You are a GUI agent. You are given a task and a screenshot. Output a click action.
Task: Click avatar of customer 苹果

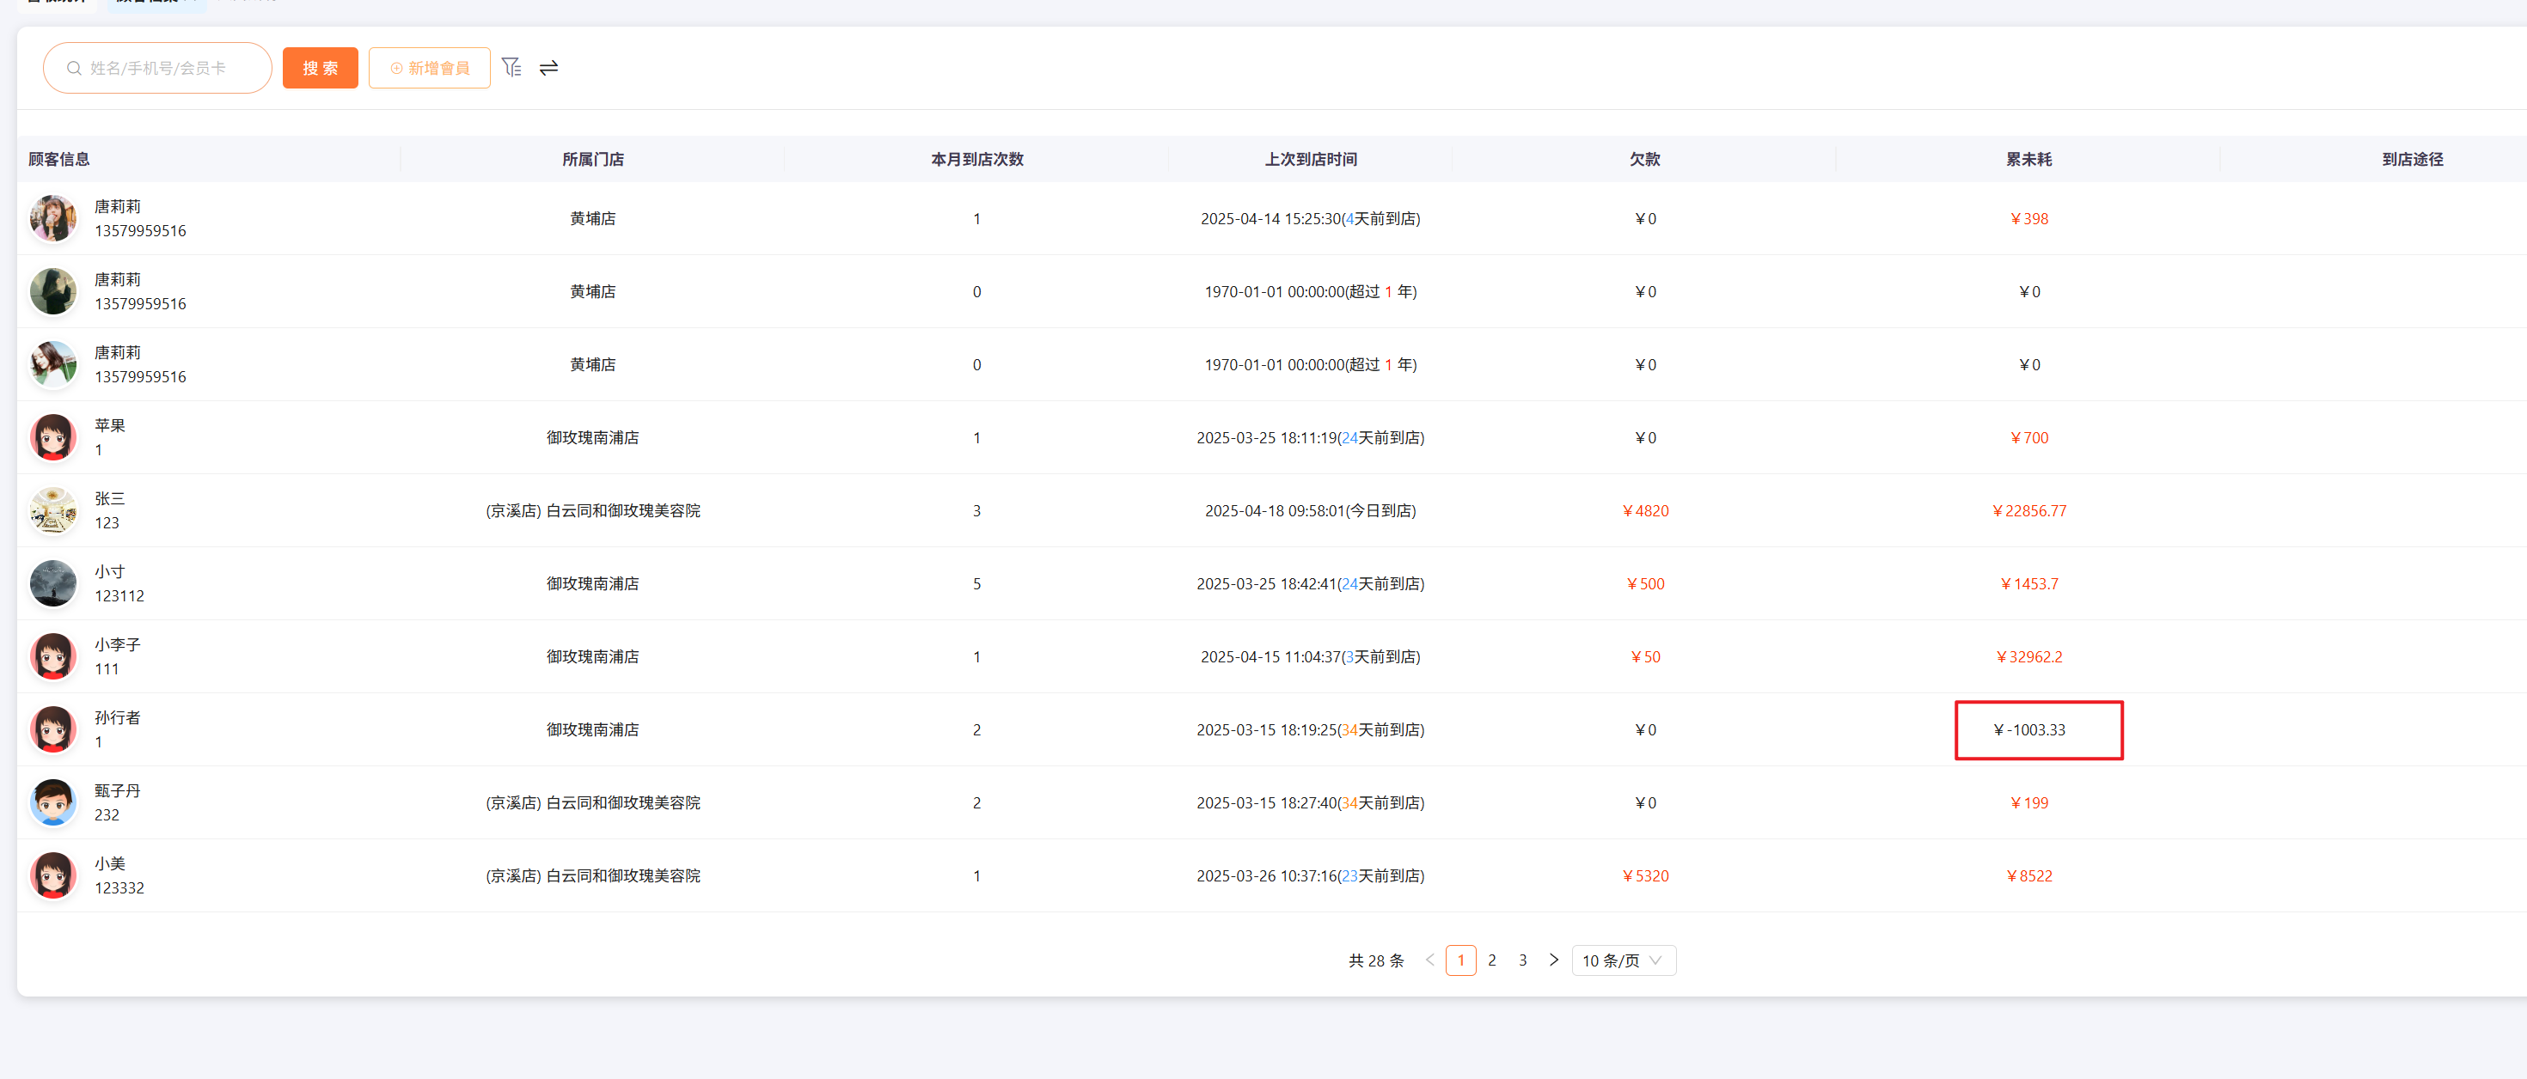click(x=53, y=437)
